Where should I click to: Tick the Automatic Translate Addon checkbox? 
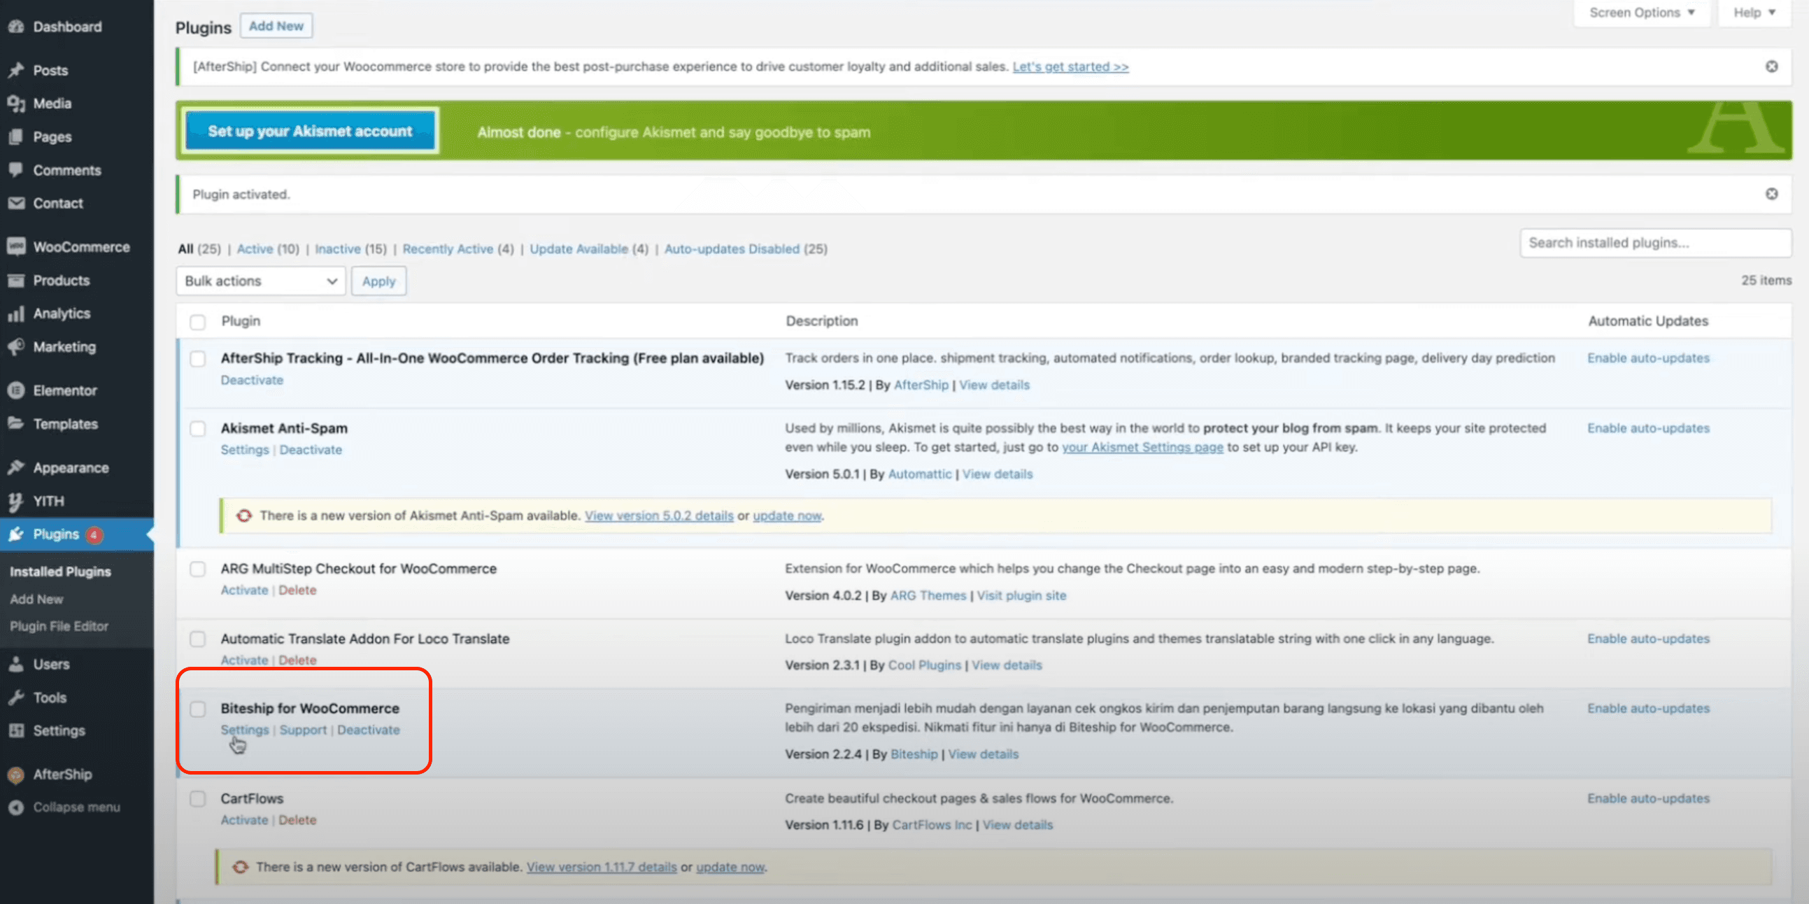click(197, 640)
